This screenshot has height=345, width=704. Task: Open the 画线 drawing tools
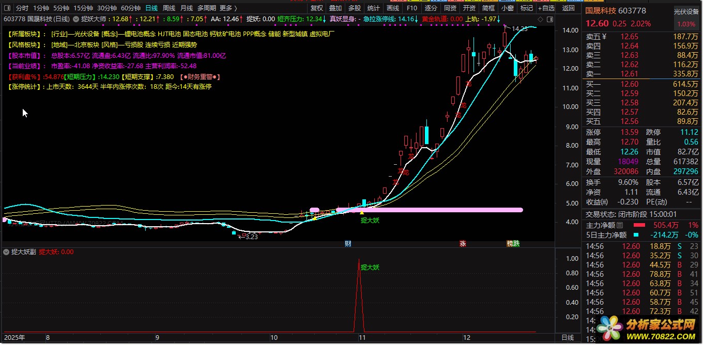click(393, 8)
